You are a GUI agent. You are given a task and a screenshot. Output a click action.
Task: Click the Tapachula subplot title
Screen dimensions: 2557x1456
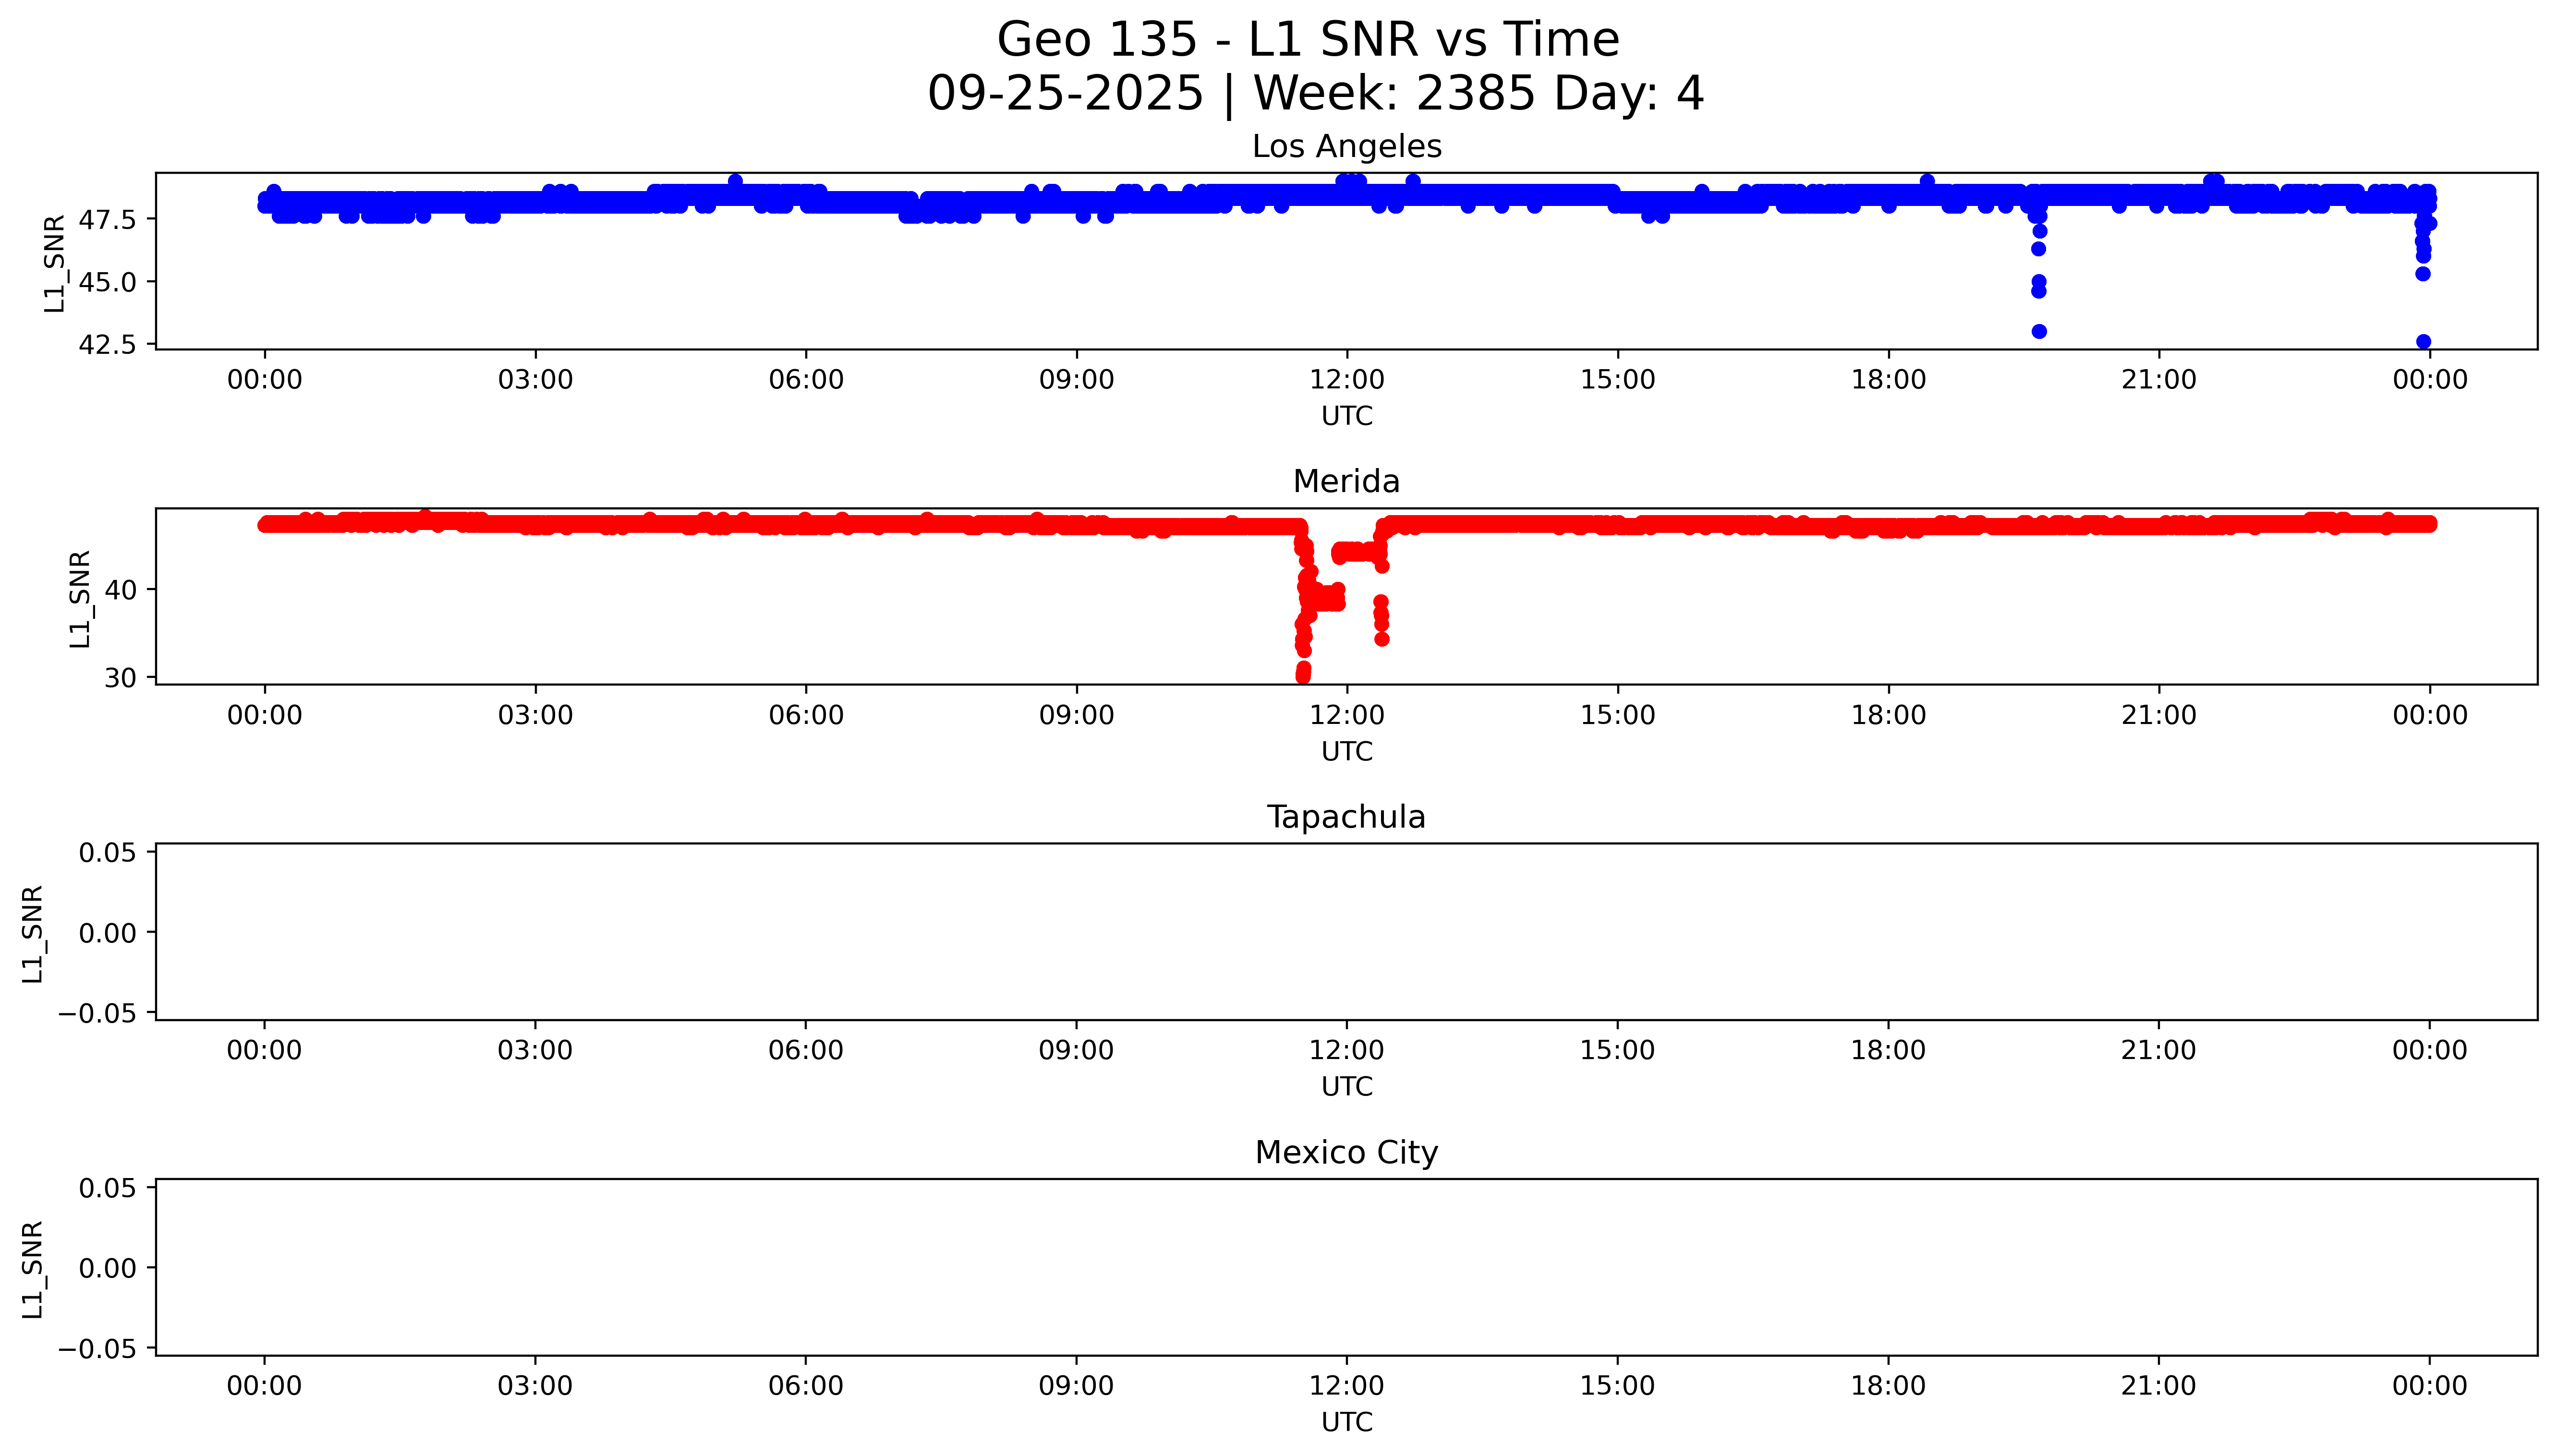pyautogui.click(x=1346, y=817)
